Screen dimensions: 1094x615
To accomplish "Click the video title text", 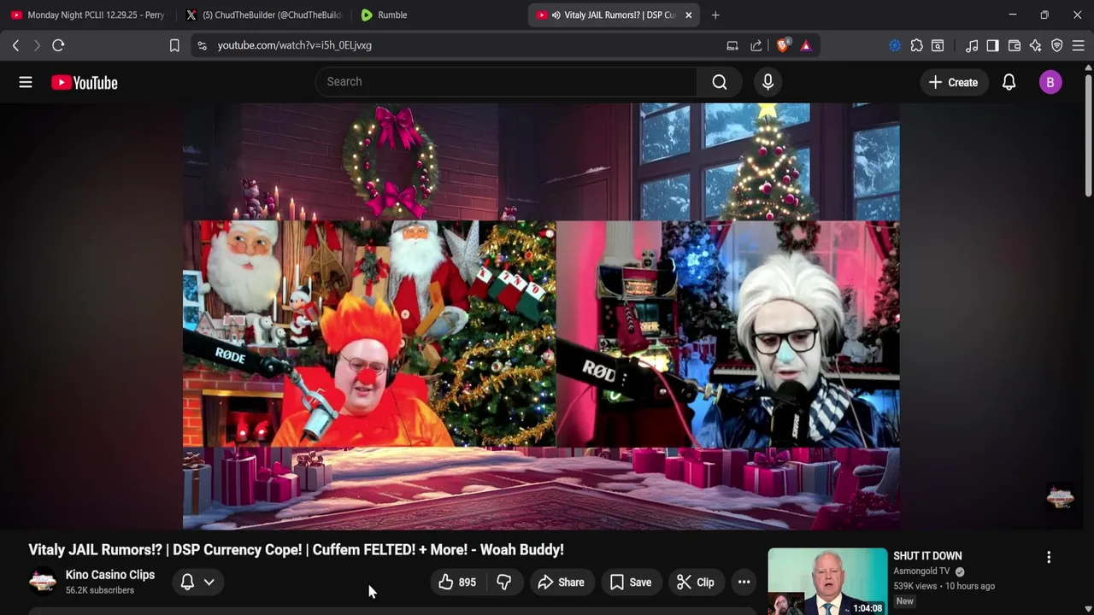I will [296, 550].
